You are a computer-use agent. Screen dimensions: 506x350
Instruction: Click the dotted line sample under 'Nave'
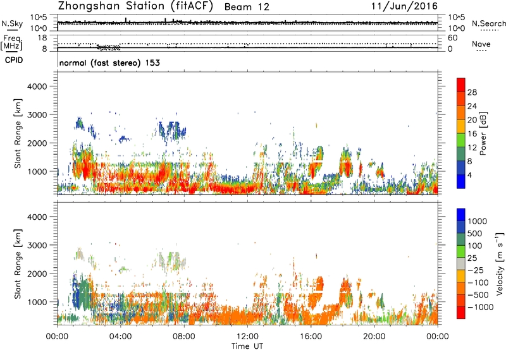[481, 51]
